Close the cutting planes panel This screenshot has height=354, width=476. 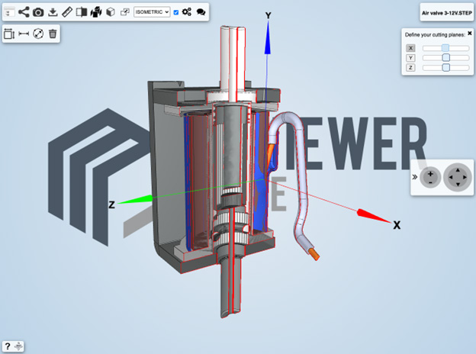click(469, 34)
